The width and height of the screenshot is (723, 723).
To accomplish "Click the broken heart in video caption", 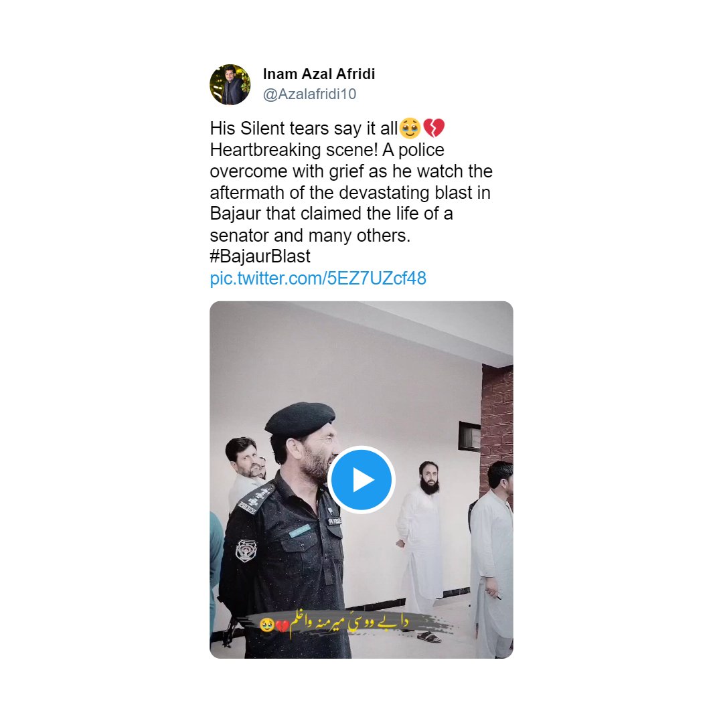I will tap(282, 626).
